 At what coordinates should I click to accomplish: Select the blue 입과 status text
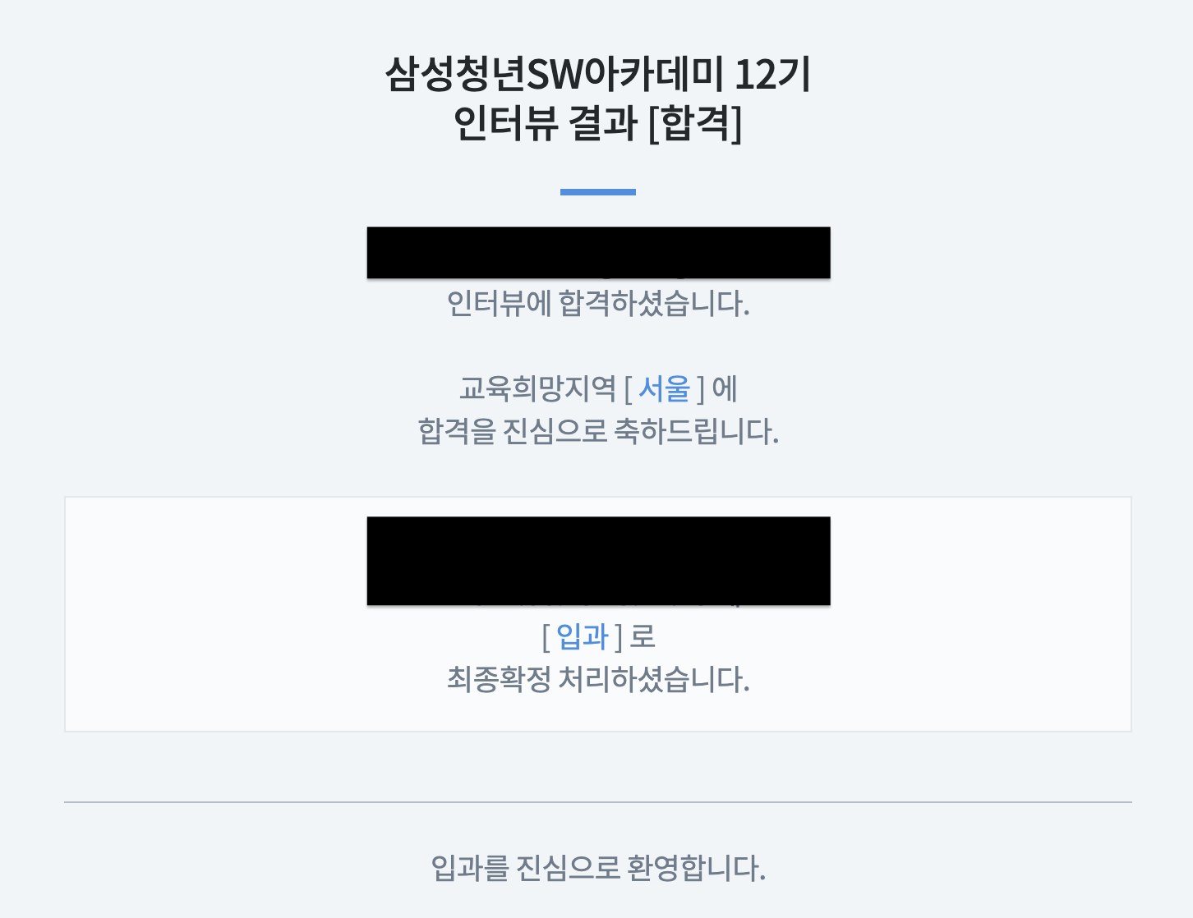[x=583, y=636]
